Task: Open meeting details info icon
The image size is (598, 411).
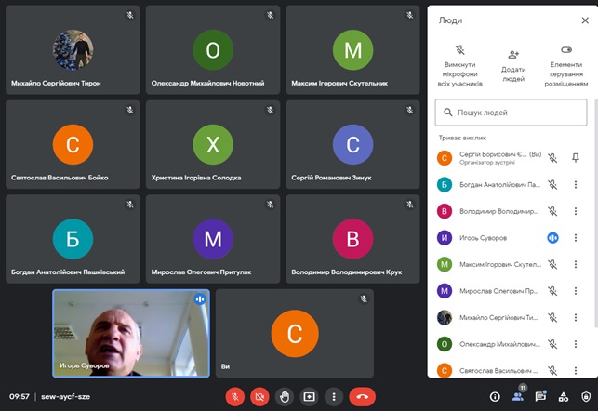Action: click(494, 396)
